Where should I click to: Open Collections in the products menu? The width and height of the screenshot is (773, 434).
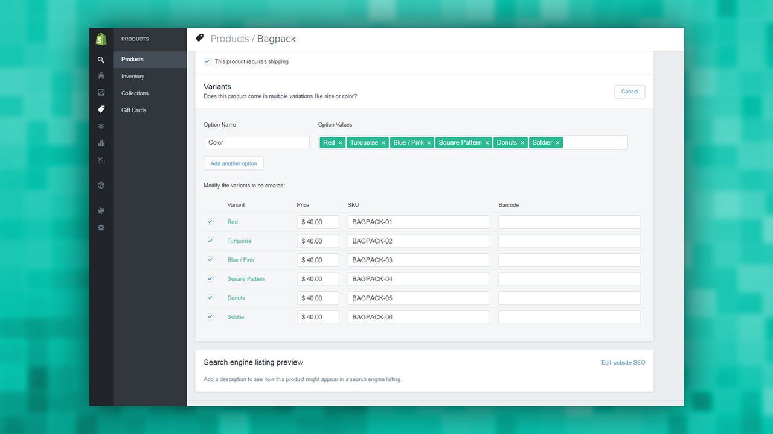[135, 93]
